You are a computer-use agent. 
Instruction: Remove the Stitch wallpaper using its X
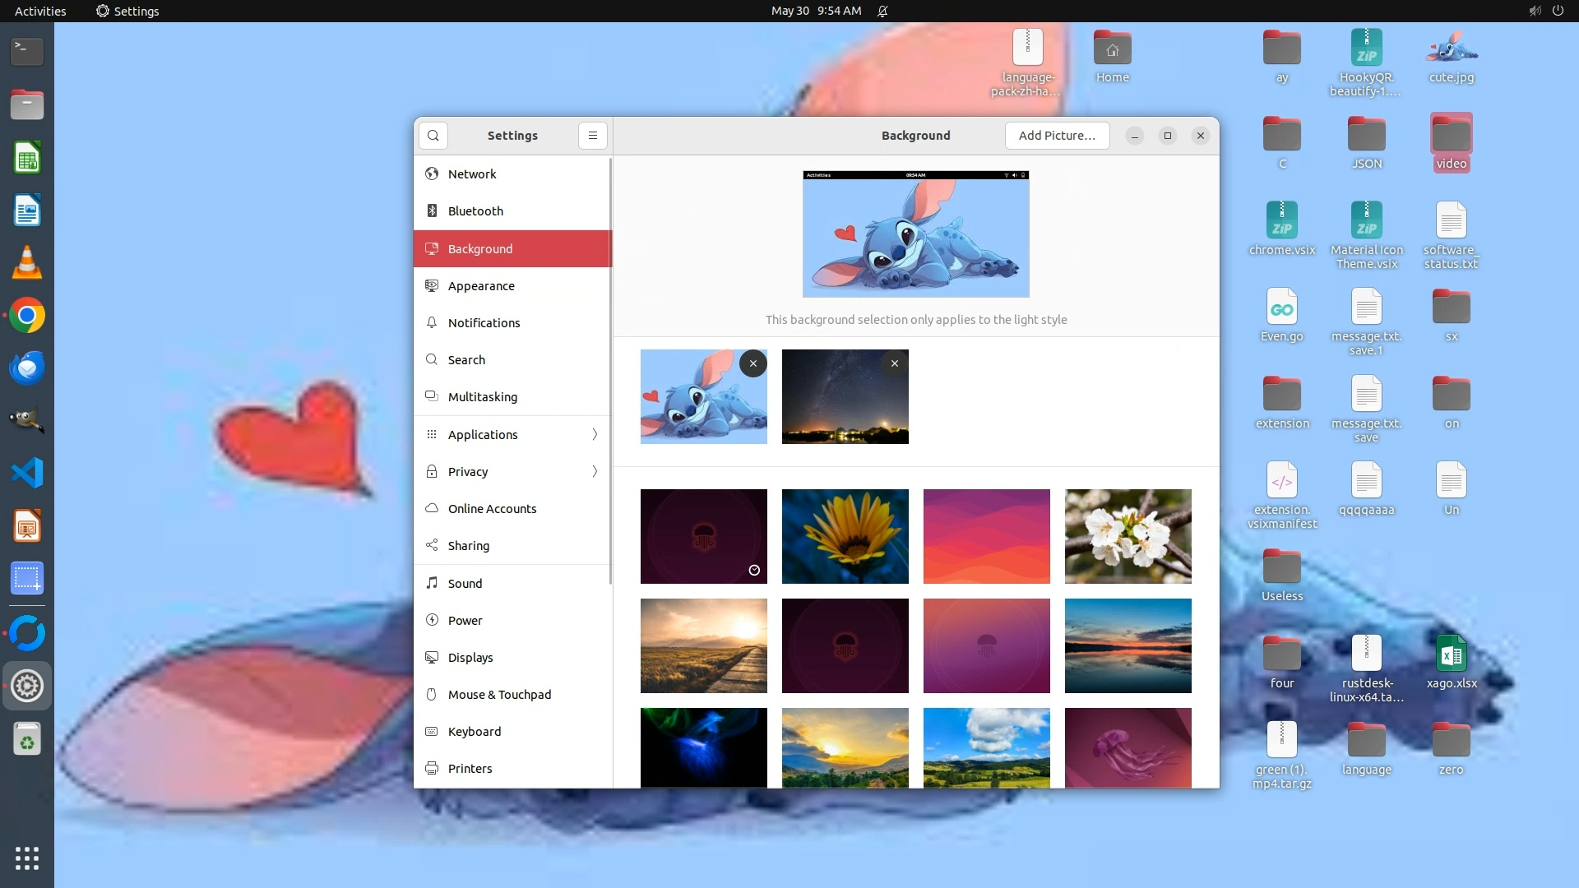[x=752, y=363]
